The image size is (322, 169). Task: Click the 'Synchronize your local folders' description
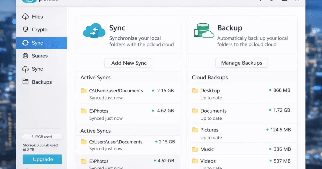click(x=141, y=41)
